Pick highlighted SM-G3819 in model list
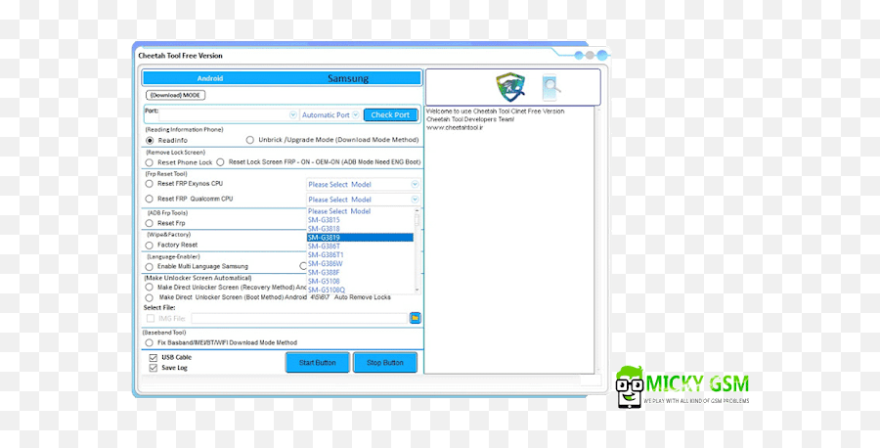Image resolution: width=880 pixels, height=448 pixels. [x=360, y=238]
